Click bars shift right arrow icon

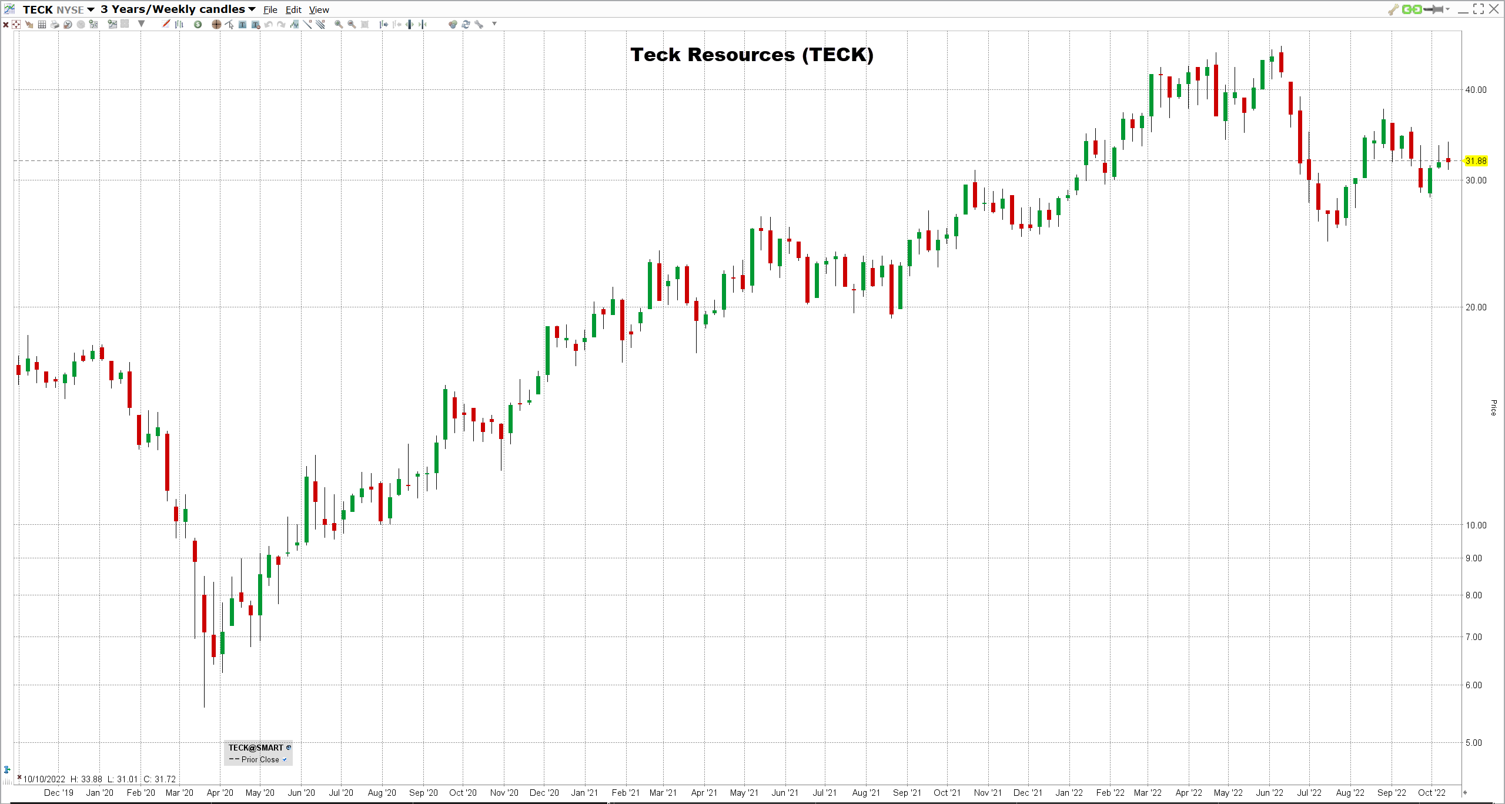[x=384, y=24]
